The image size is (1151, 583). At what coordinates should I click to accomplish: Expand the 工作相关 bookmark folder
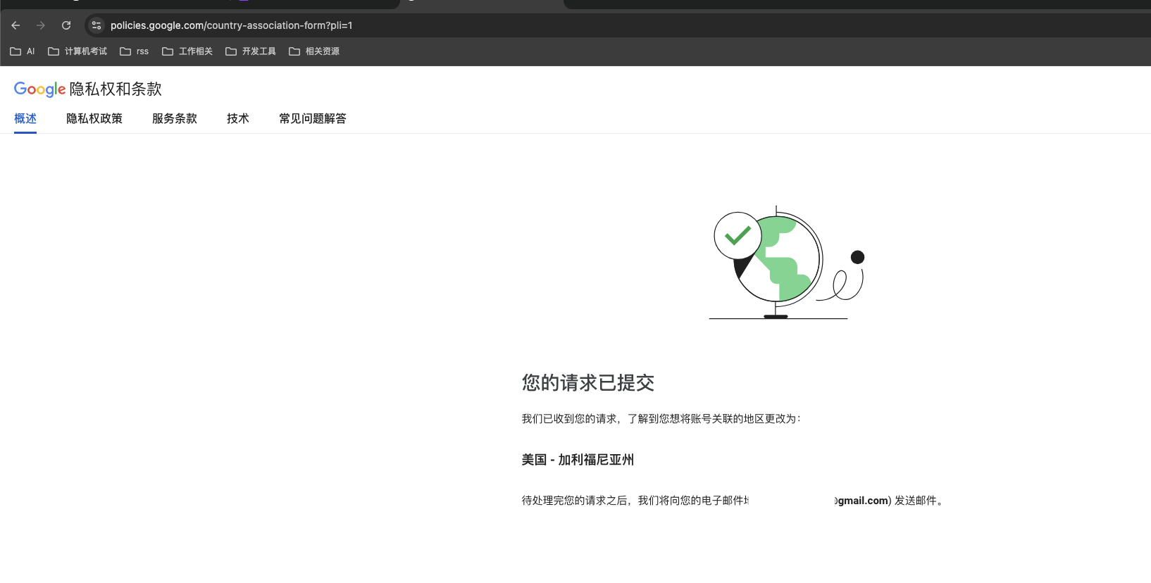coord(187,51)
